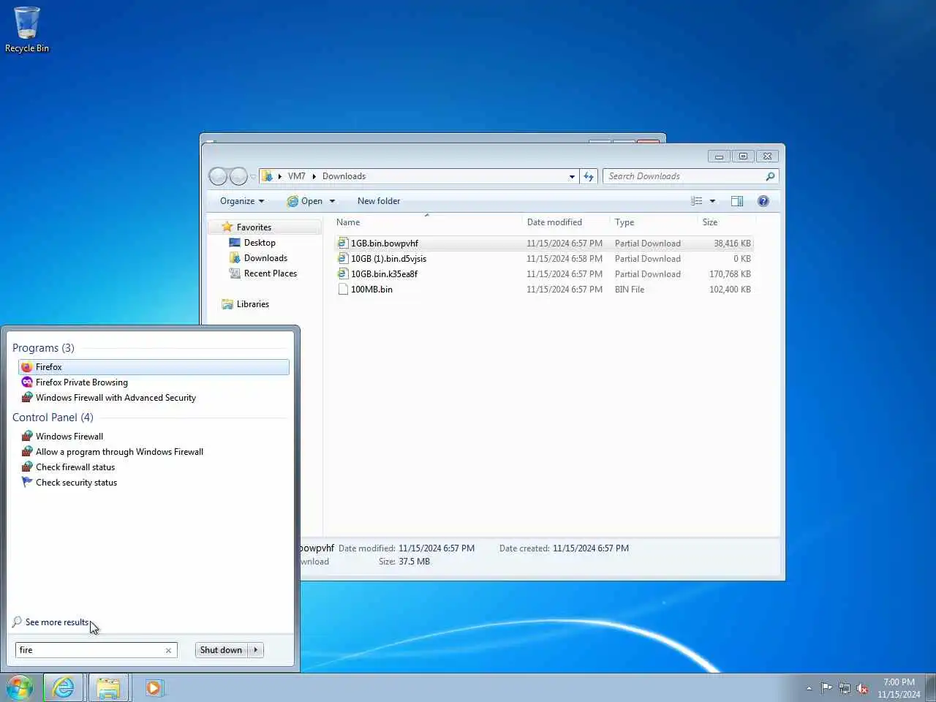The width and height of the screenshot is (936, 702).
Task: Change the view icon
Action: pos(697,201)
